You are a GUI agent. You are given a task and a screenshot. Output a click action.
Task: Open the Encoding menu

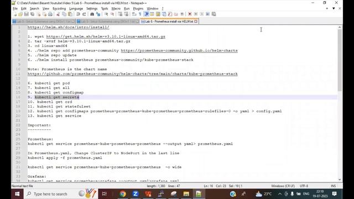pyautogui.click(x=59, y=9)
